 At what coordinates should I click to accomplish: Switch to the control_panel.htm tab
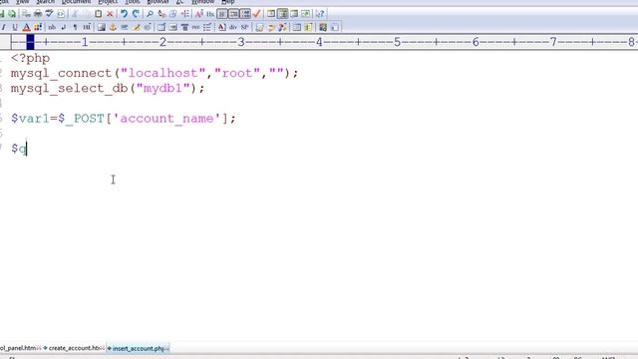(20, 348)
